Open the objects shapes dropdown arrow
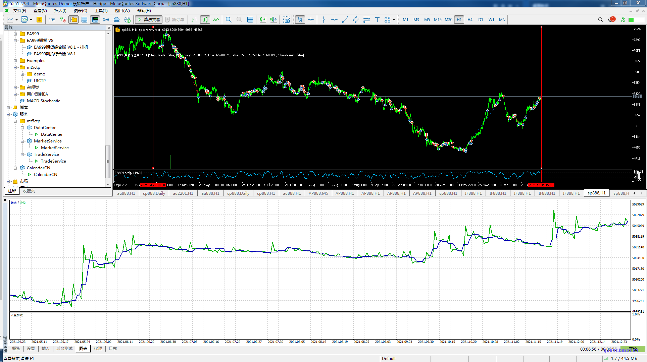This screenshot has width=647, height=362. click(394, 20)
